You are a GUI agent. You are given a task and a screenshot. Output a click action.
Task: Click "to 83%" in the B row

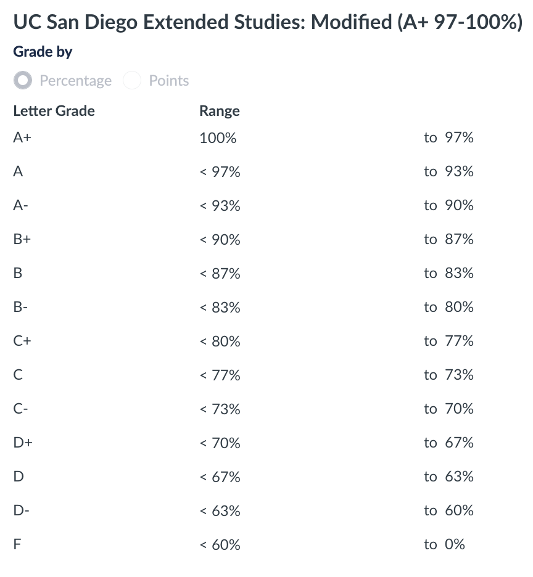pyautogui.click(x=448, y=273)
